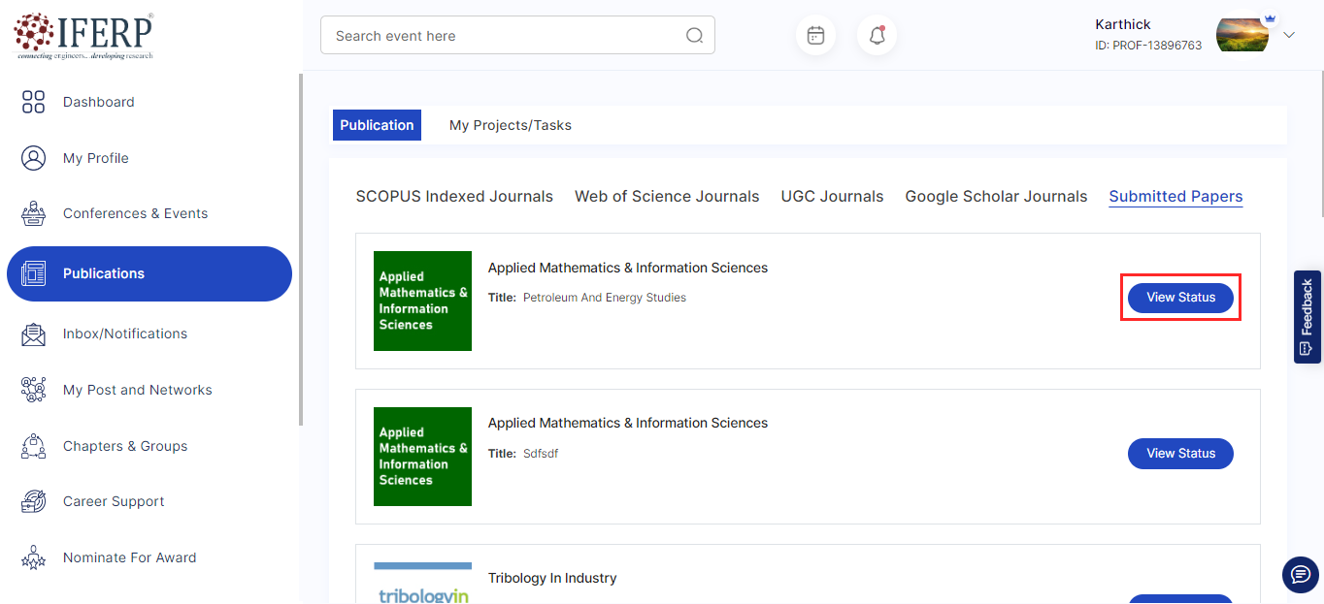Open the Feedback side panel button
The height and width of the screenshot is (604, 1324).
pyautogui.click(x=1307, y=317)
